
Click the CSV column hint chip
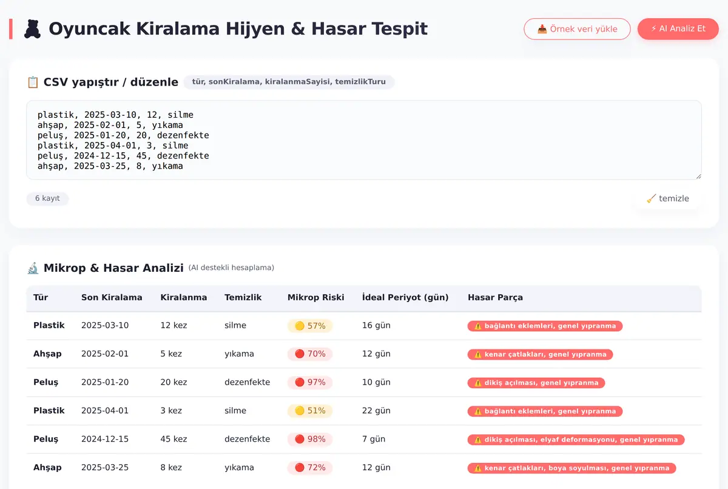[x=289, y=82]
